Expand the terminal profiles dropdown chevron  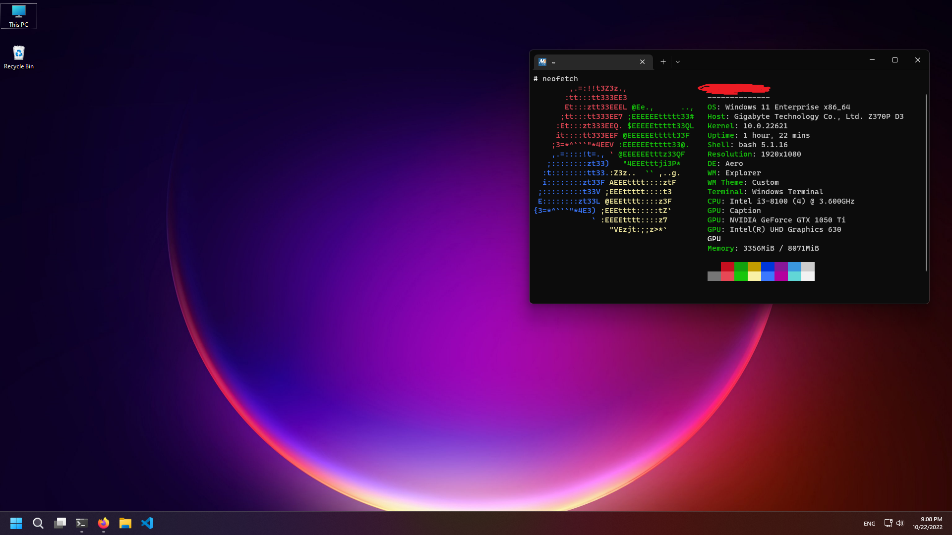pyautogui.click(x=678, y=62)
